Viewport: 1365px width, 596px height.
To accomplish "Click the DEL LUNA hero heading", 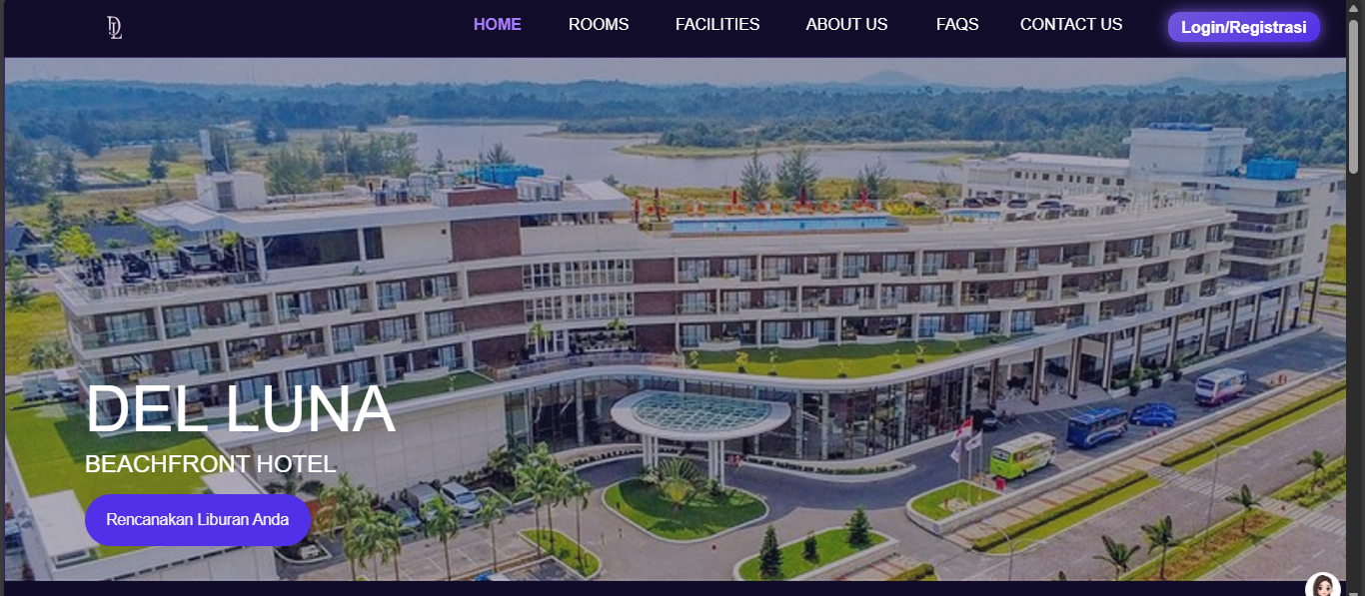I will (x=240, y=409).
